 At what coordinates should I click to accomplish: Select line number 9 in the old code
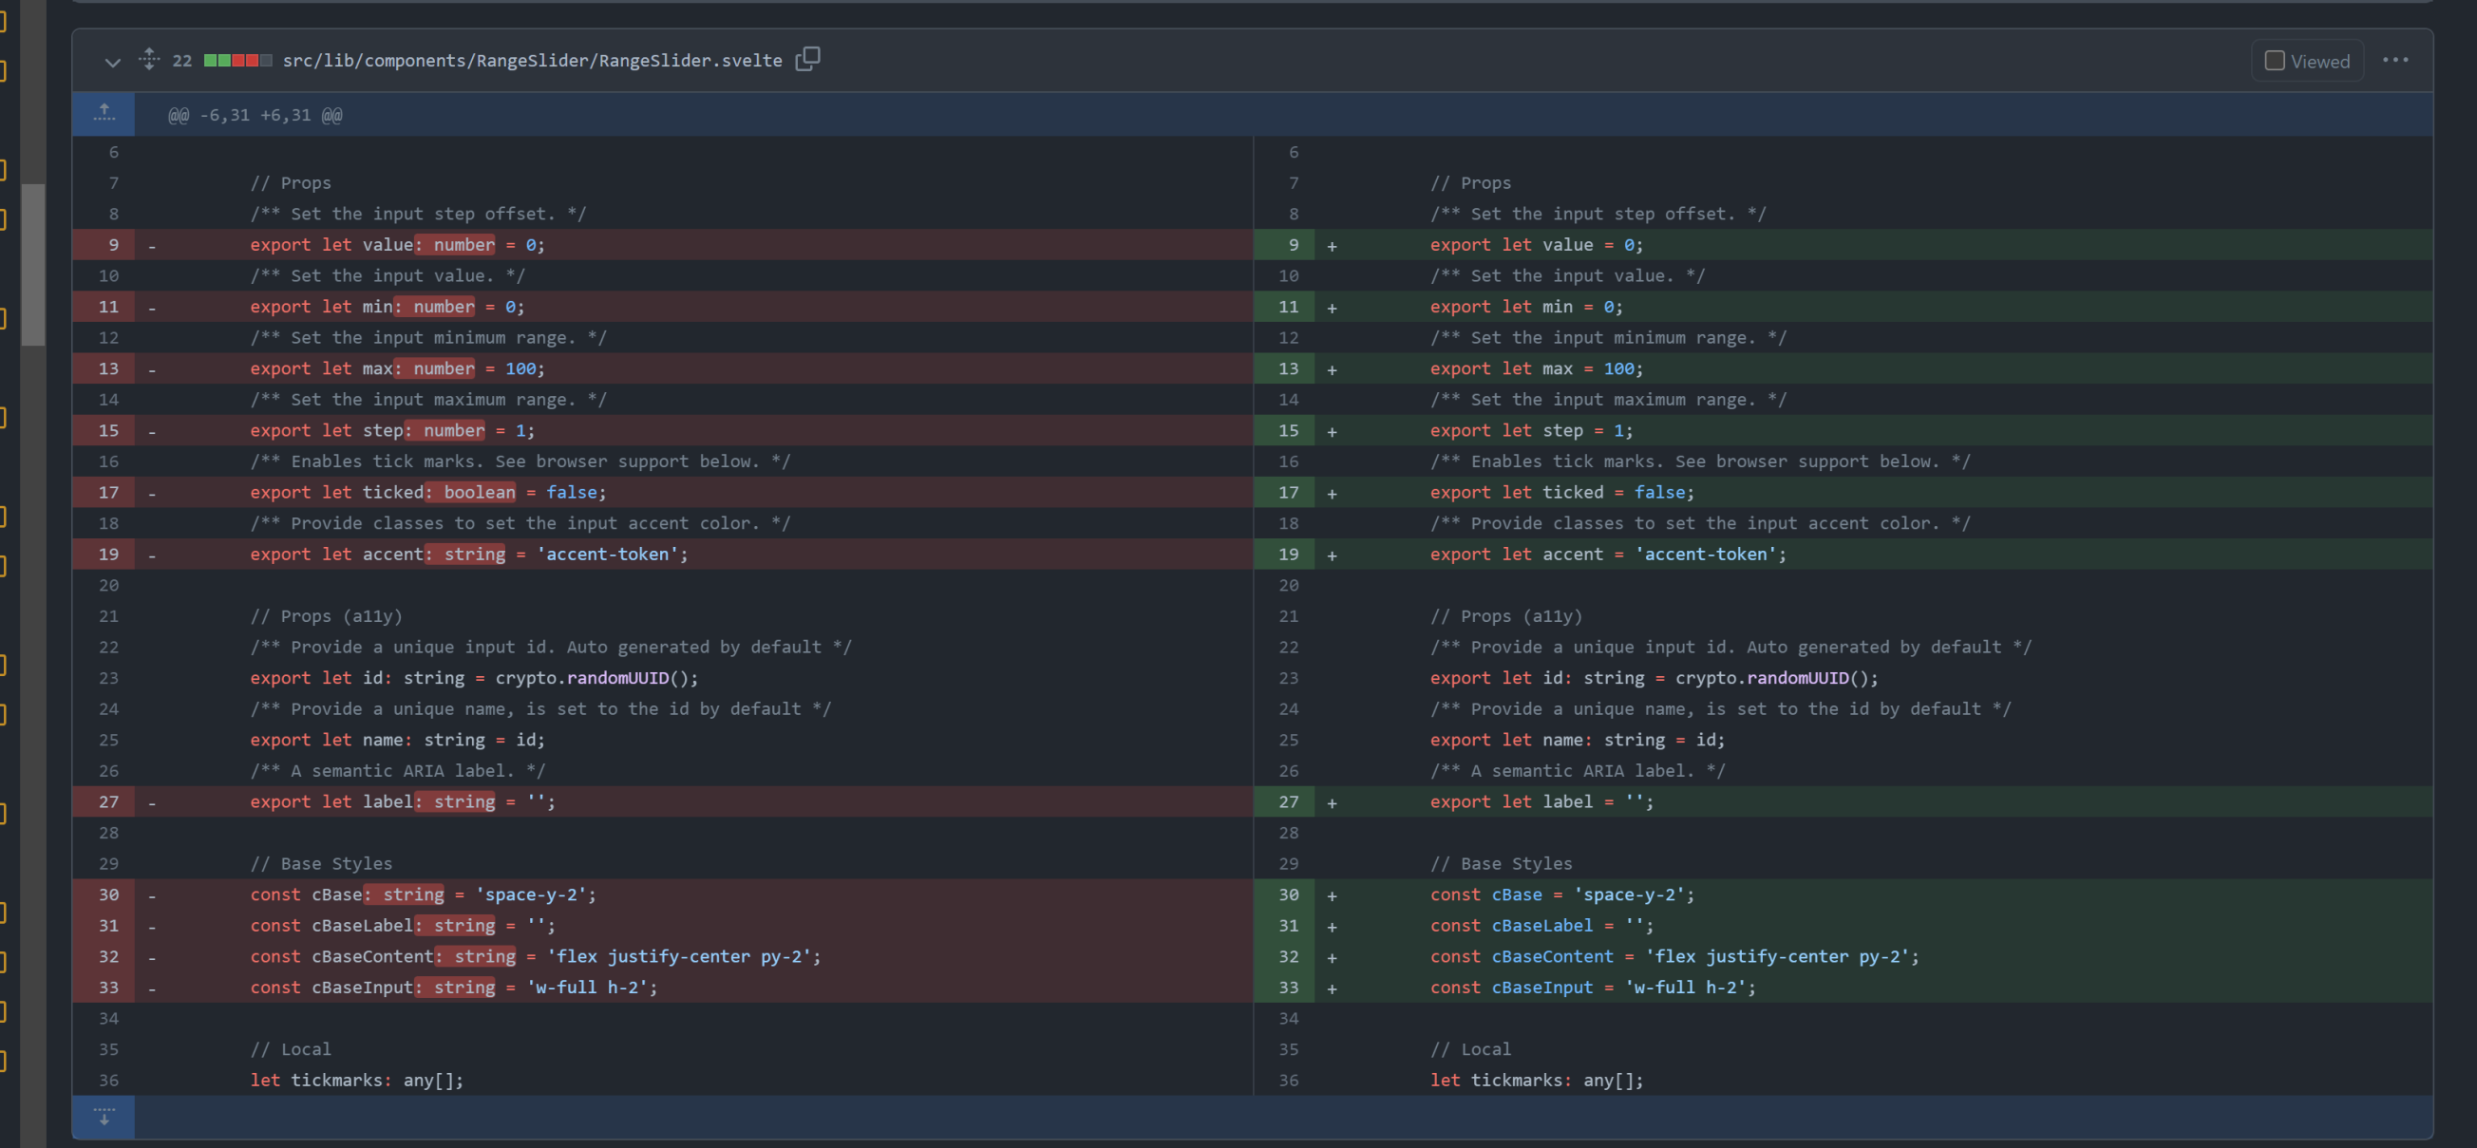click(x=112, y=244)
